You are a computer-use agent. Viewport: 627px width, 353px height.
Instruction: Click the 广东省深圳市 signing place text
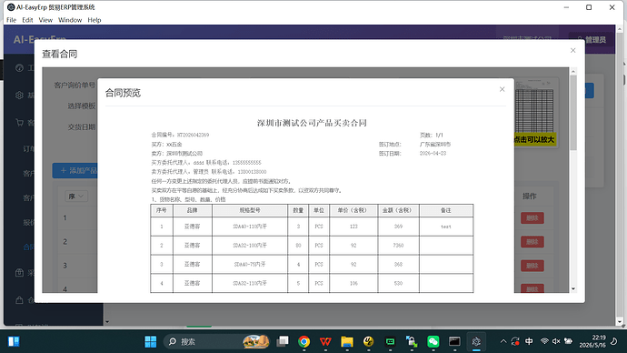tap(435, 144)
